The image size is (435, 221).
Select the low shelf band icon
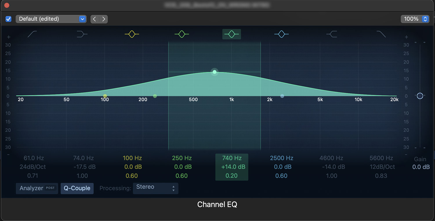point(82,34)
